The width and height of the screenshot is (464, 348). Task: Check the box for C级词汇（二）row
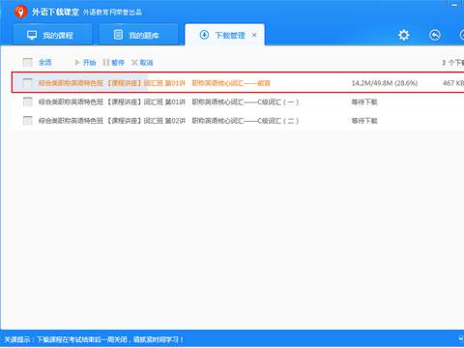tap(28, 121)
